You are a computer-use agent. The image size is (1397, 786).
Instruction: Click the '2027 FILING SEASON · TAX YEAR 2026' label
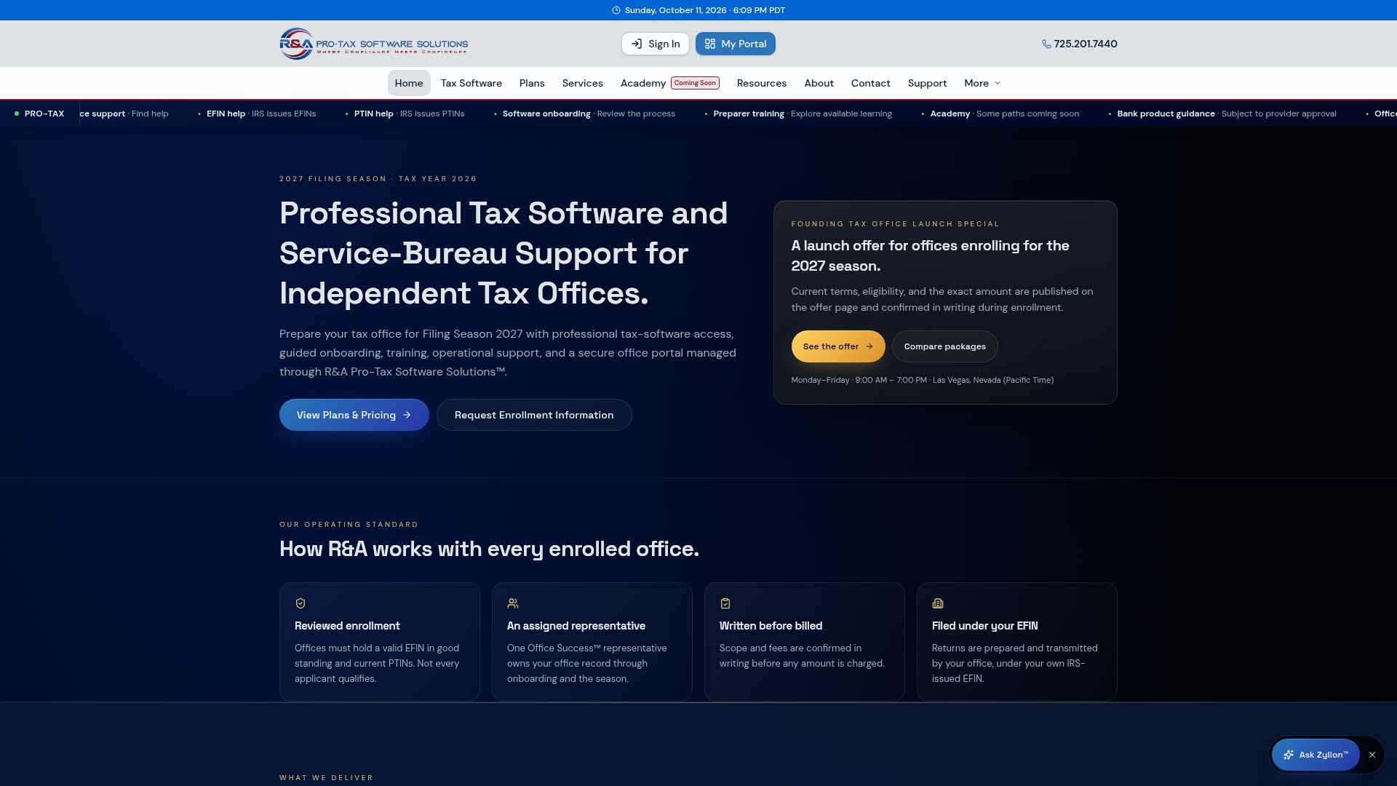pos(378,179)
